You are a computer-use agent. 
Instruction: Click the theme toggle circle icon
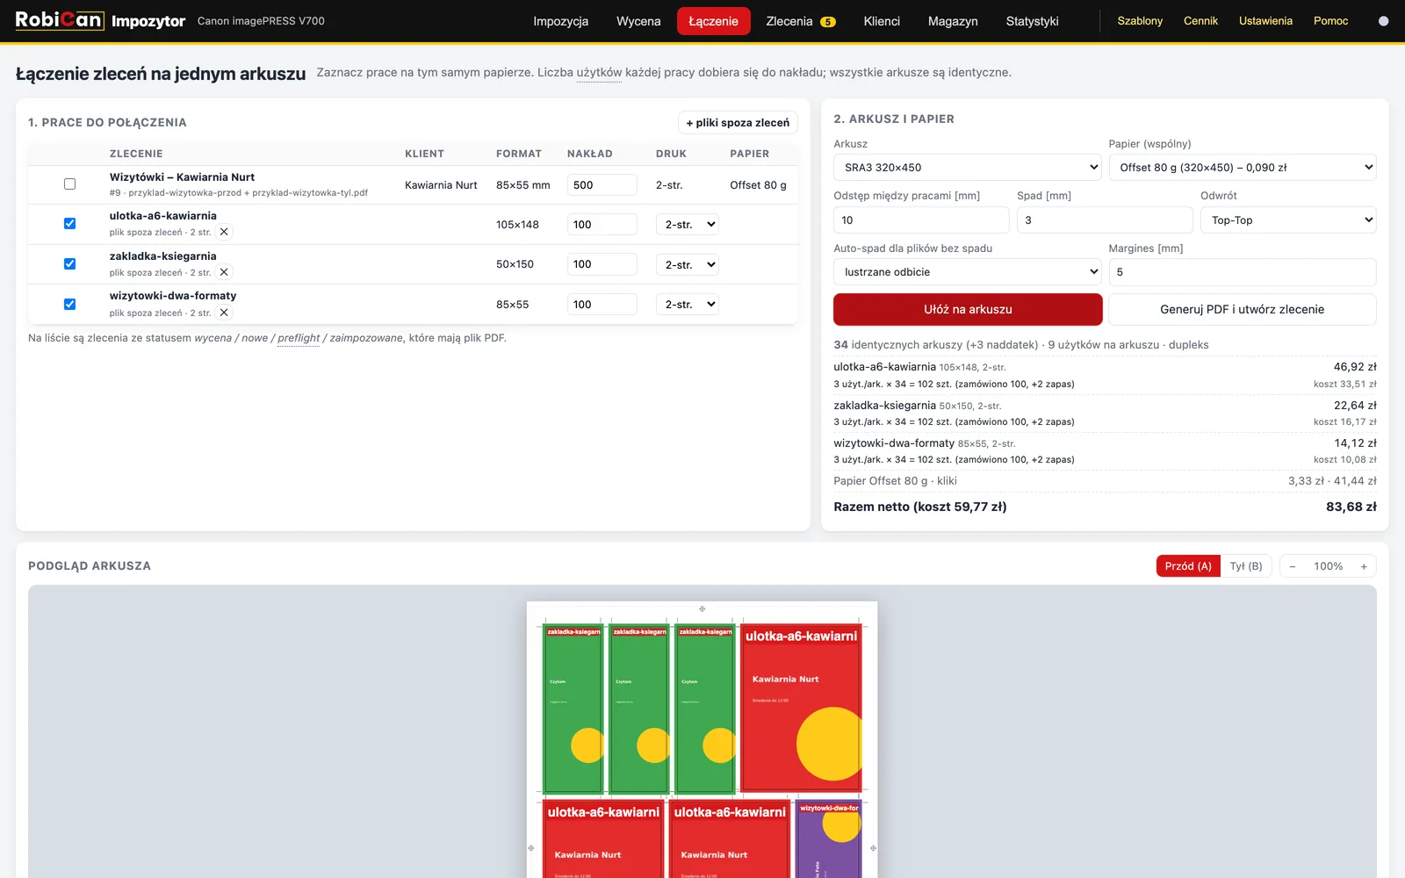[1383, 21]
